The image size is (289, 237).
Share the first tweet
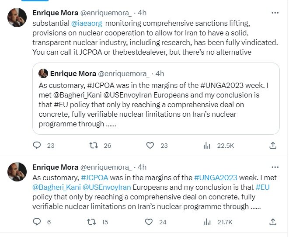(x=273, y=145)
